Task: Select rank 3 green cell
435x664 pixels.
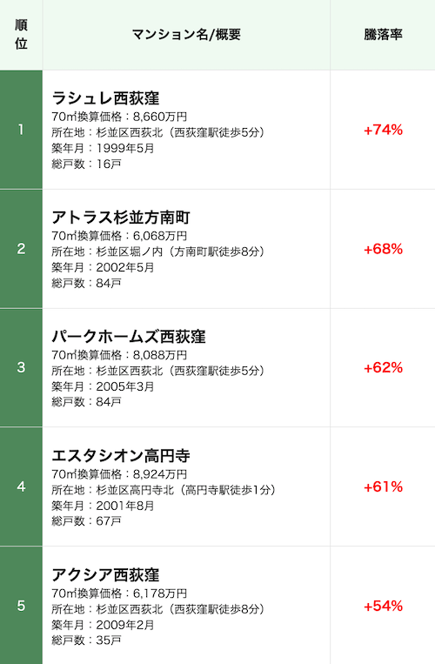Action: click(21, 367)
